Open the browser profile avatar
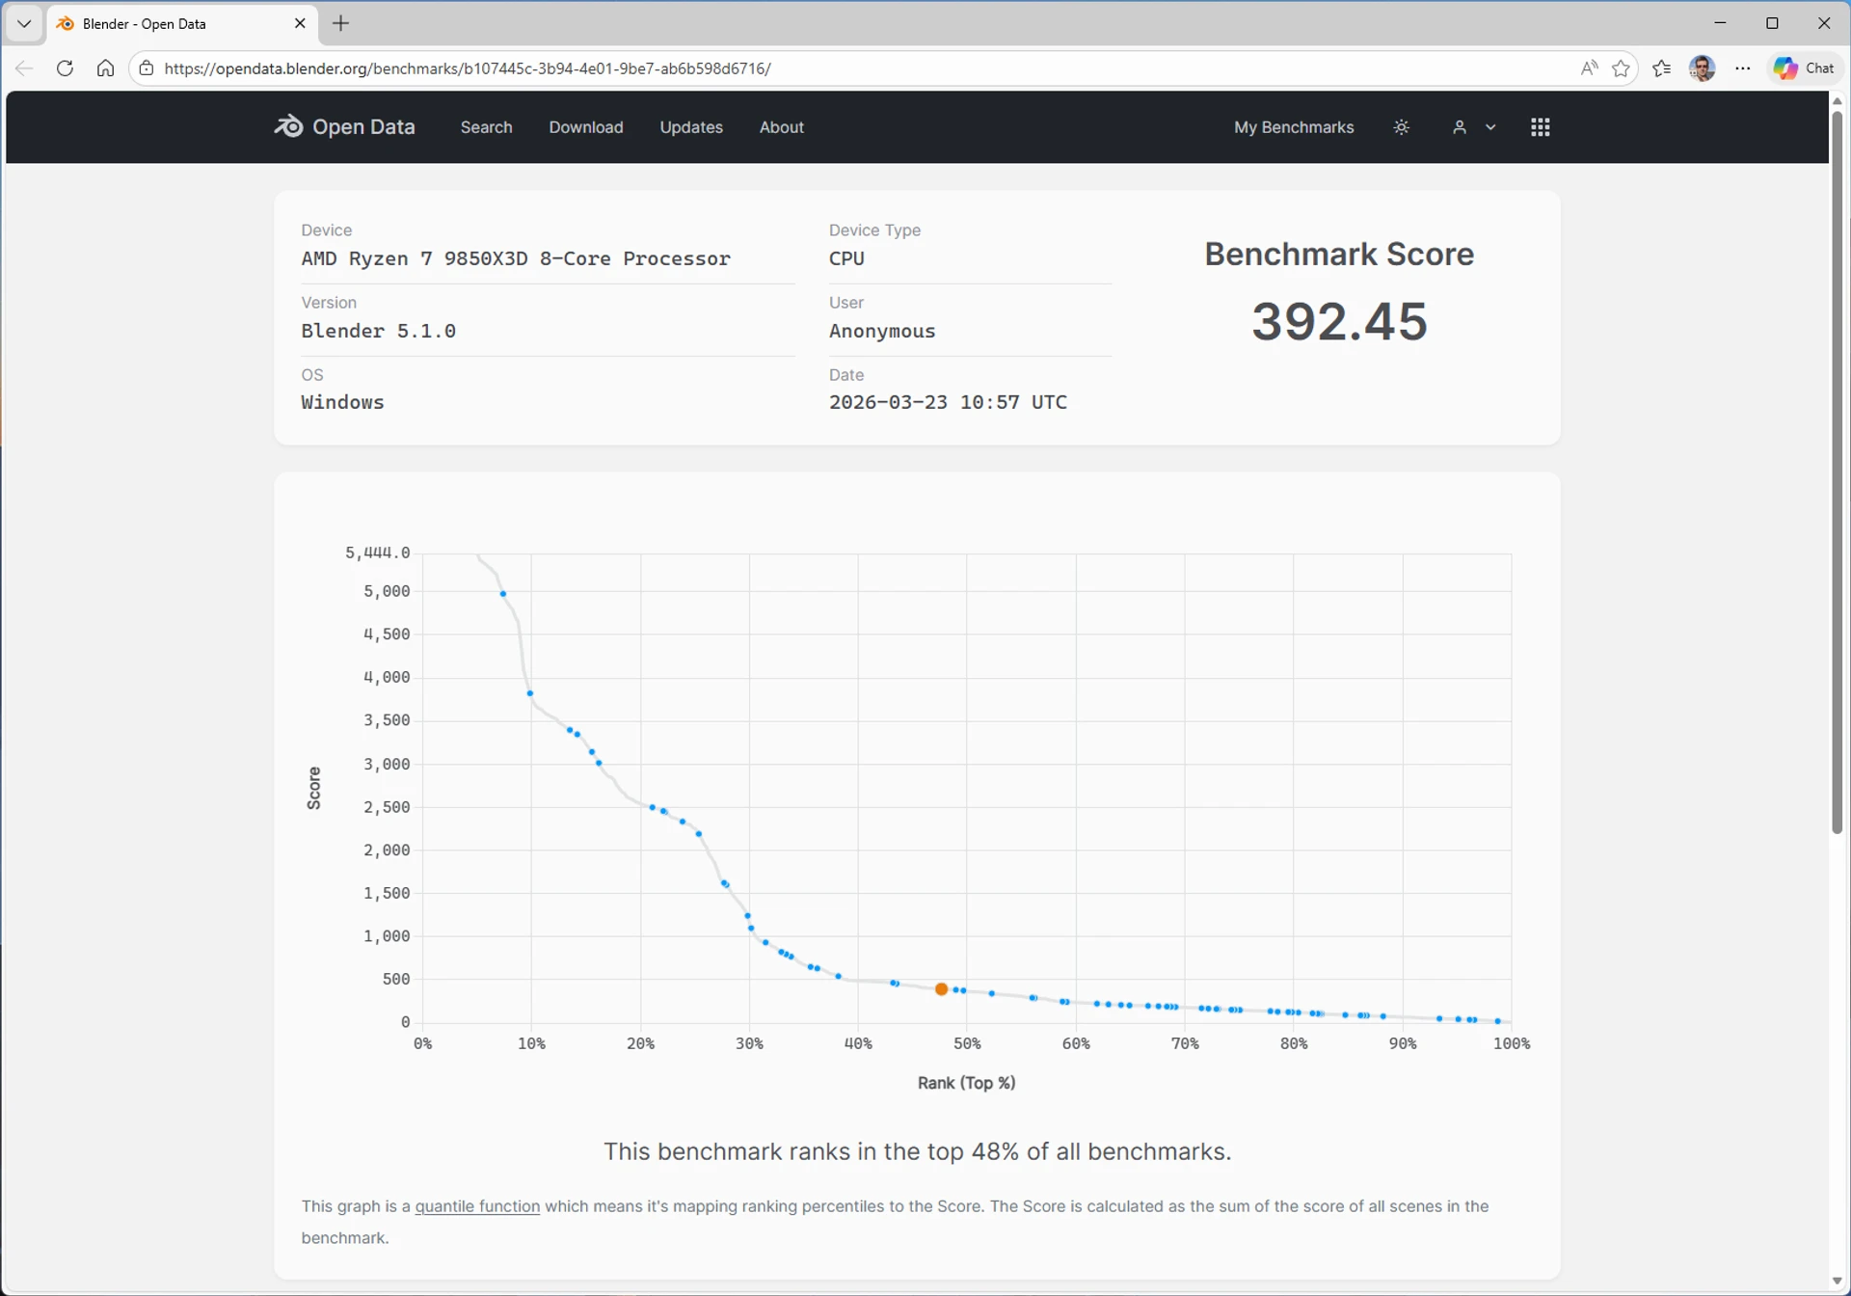Viewport: 1851px width, 1296px height. [1703, 68]
